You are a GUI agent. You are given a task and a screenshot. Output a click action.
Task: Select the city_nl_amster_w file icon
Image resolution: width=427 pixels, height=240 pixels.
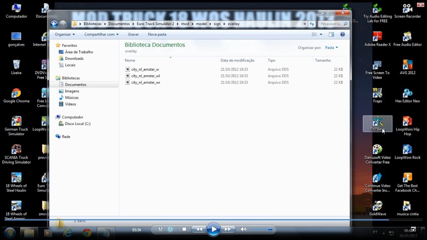tap(127, 69)
